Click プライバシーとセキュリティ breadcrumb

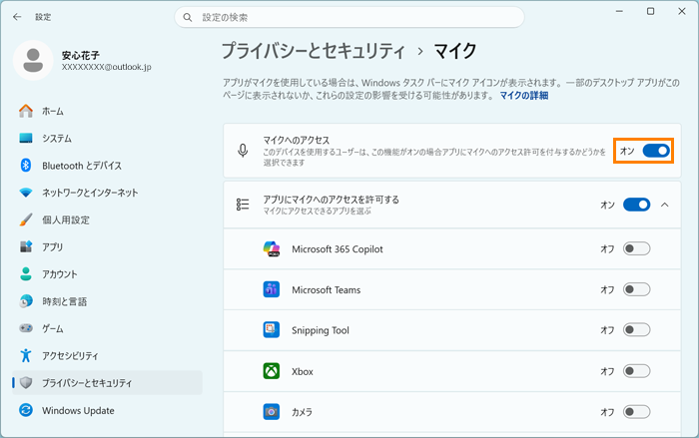(x=314, y=51)
